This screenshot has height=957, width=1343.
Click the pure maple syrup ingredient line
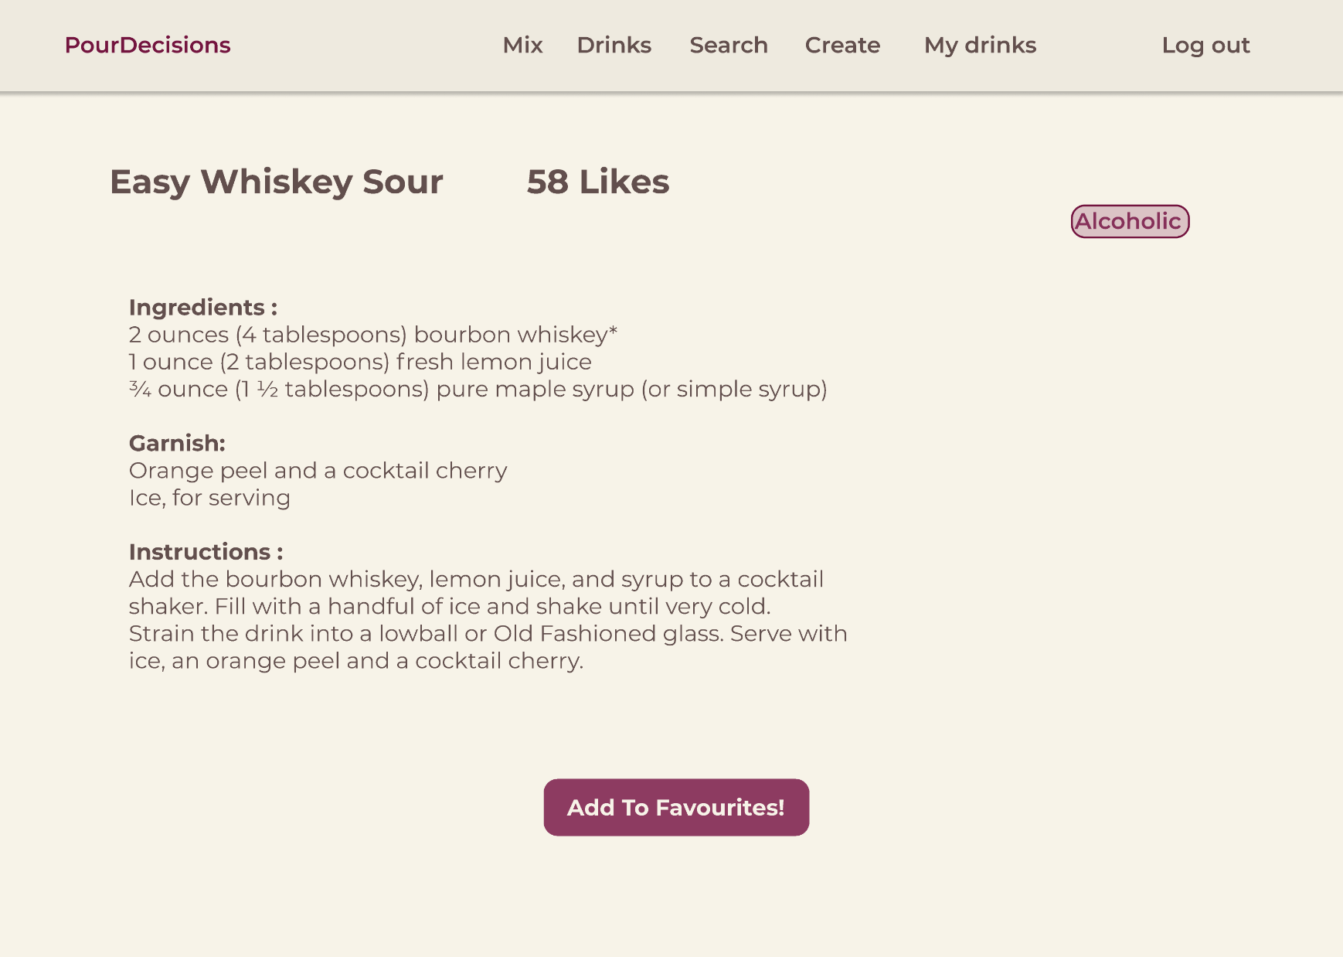click(x=478, y=389)
